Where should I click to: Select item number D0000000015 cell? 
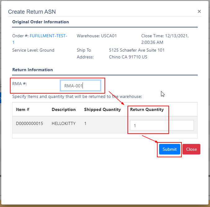click(29, 123)
